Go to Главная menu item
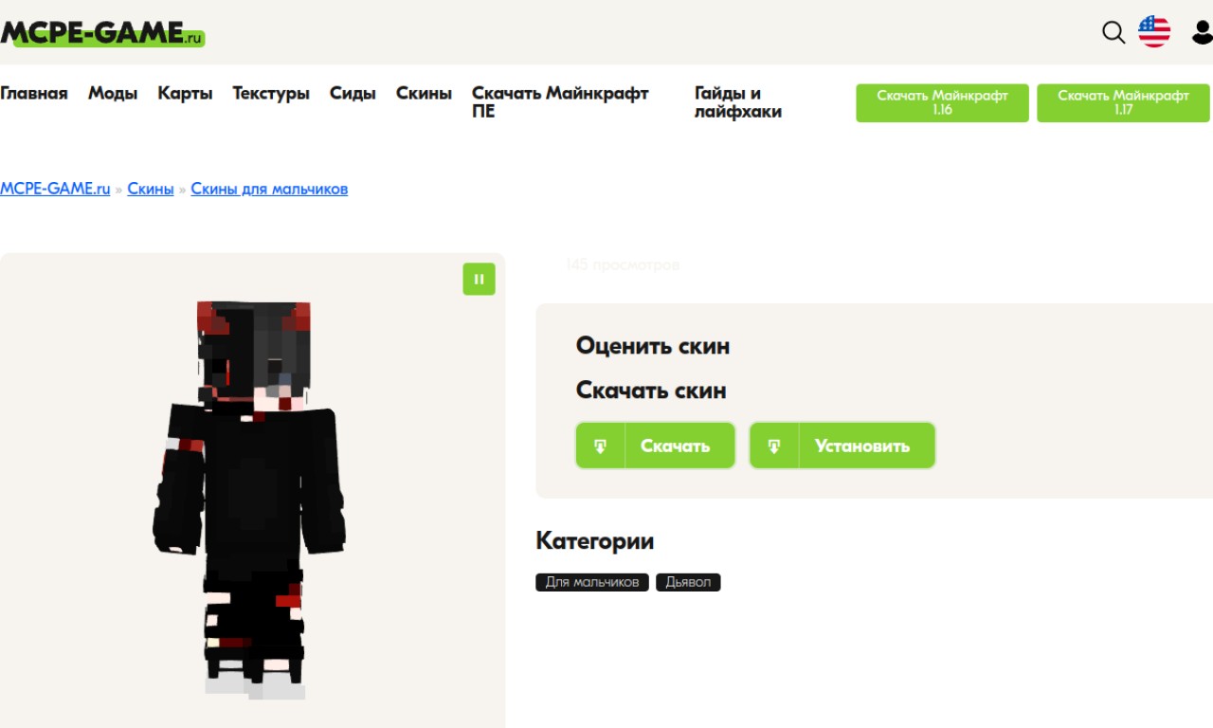The height and width of the screenshot is (728, 1213). (x=34, y=93)
